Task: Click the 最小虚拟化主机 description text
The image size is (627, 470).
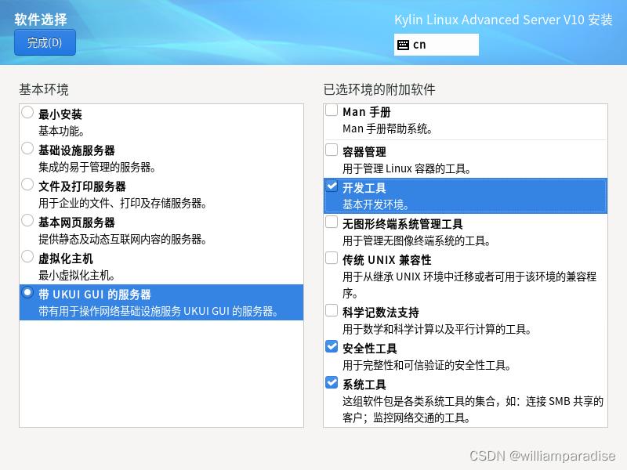Action: (77, 276)
